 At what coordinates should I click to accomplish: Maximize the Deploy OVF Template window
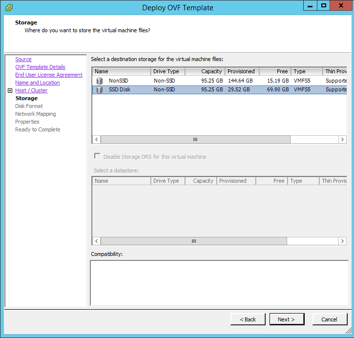click(x=323, y=5)
